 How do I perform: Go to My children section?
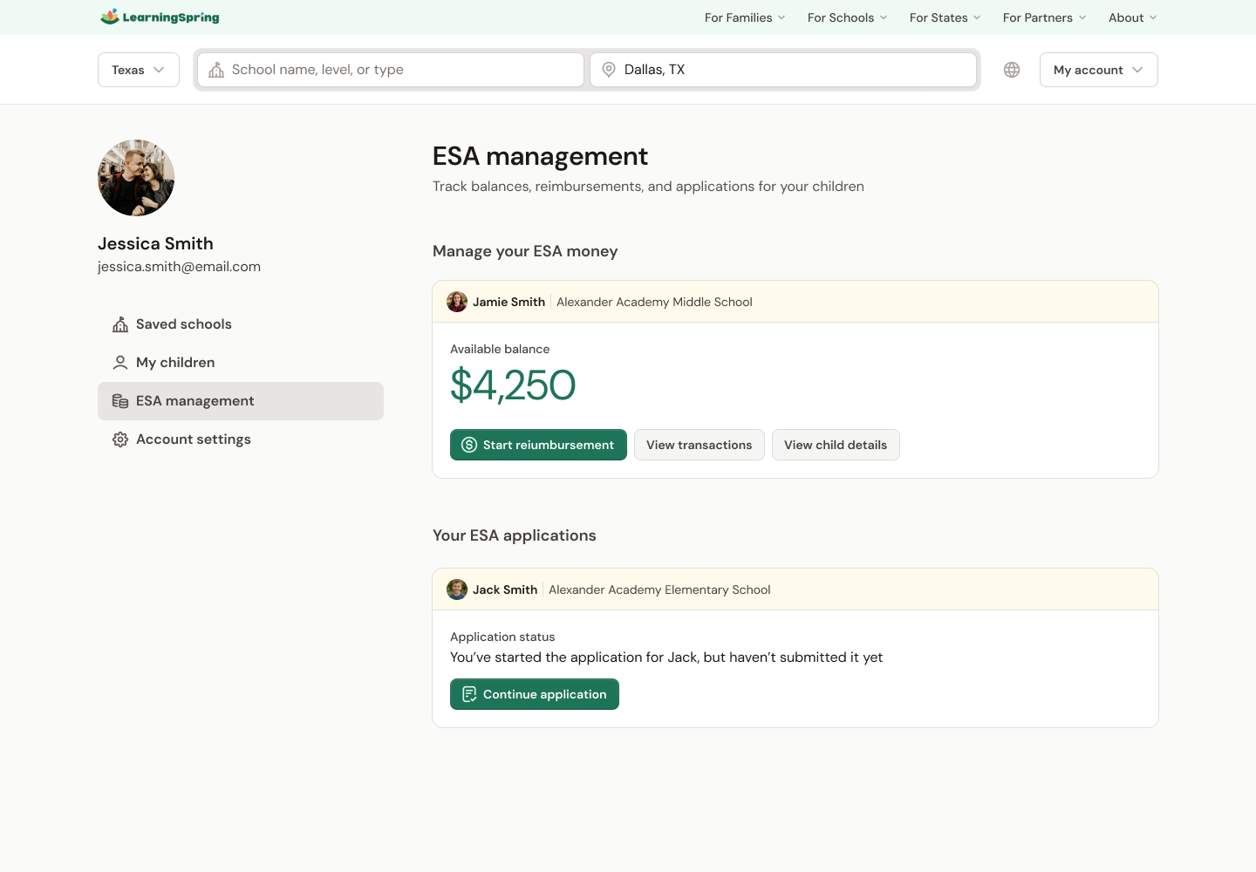pos(174,363)
